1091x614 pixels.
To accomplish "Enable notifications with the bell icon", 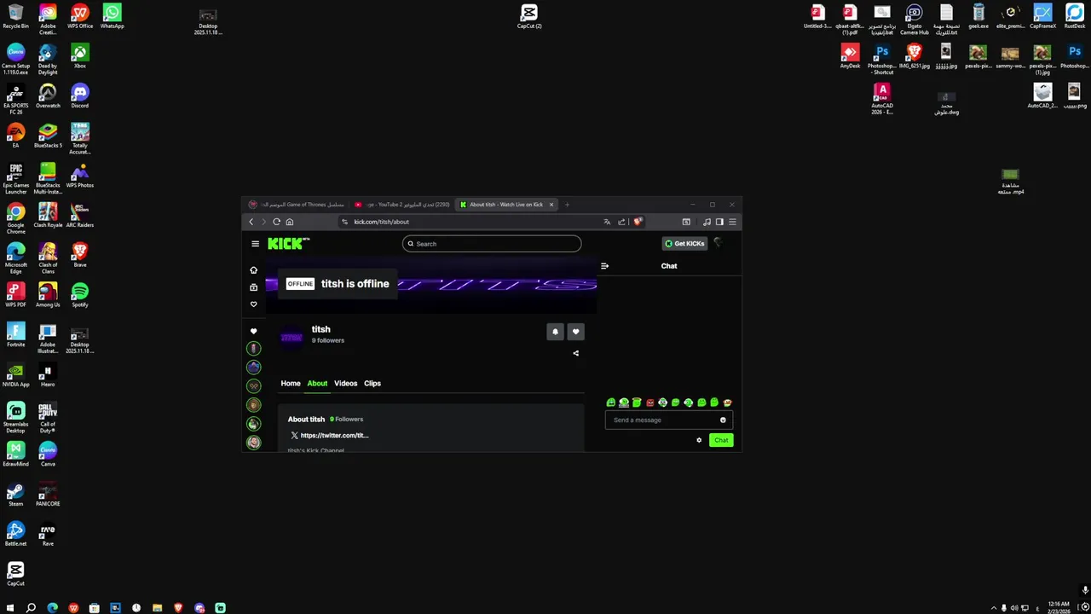I will pyautogui.click(x=555, y=332).
